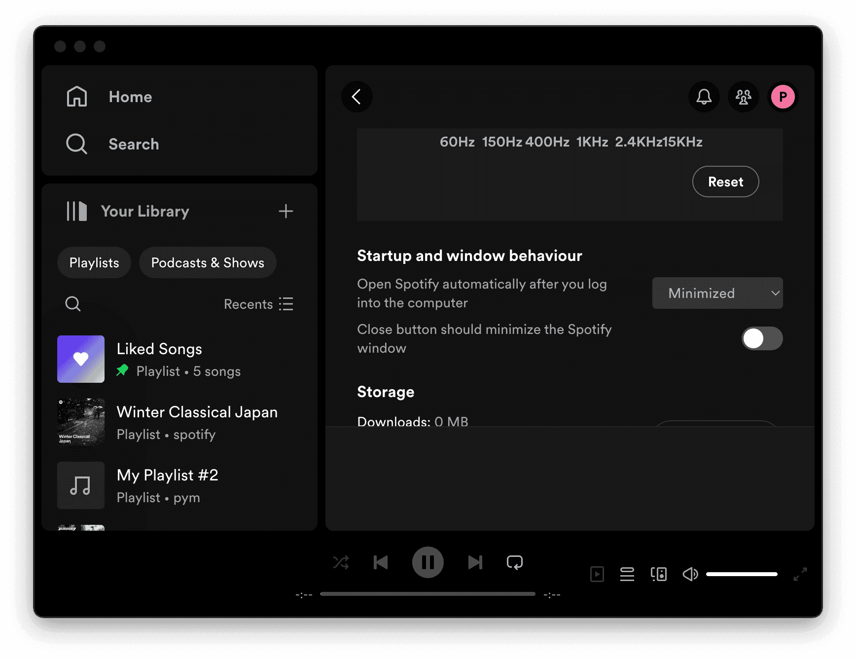Open Recents sort options
856x659 pixels.
[x=258, y=304]
